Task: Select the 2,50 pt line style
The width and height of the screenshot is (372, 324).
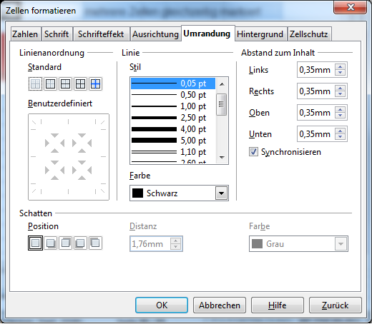Action: click(173, 118)
